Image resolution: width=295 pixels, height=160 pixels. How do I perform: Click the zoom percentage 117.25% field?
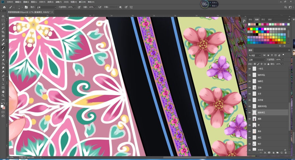[11, 158]
